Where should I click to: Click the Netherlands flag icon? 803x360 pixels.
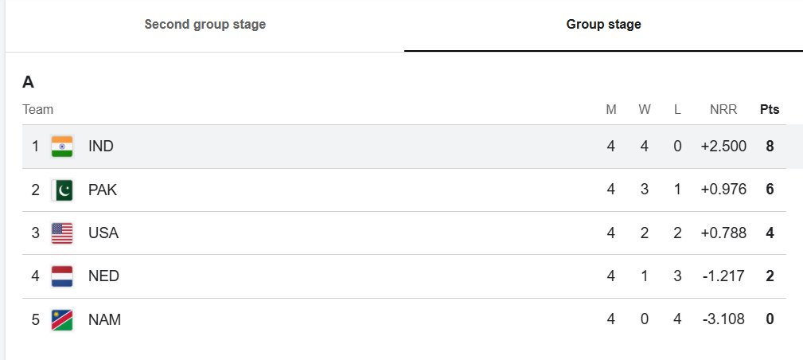tap(62, 276)
